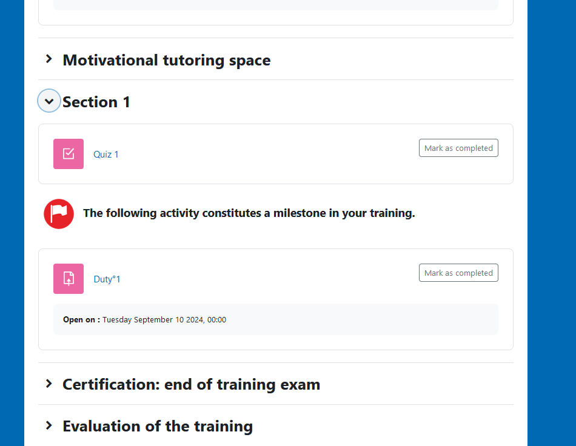The width and height of the screenshot is (576, 446).
Task: Select the Certification: end of training exam title
Action: (x=191, y=384)
